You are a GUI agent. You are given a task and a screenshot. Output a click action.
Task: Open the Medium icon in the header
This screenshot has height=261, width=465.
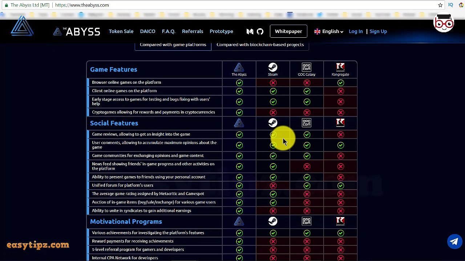(x=250, y=32)
